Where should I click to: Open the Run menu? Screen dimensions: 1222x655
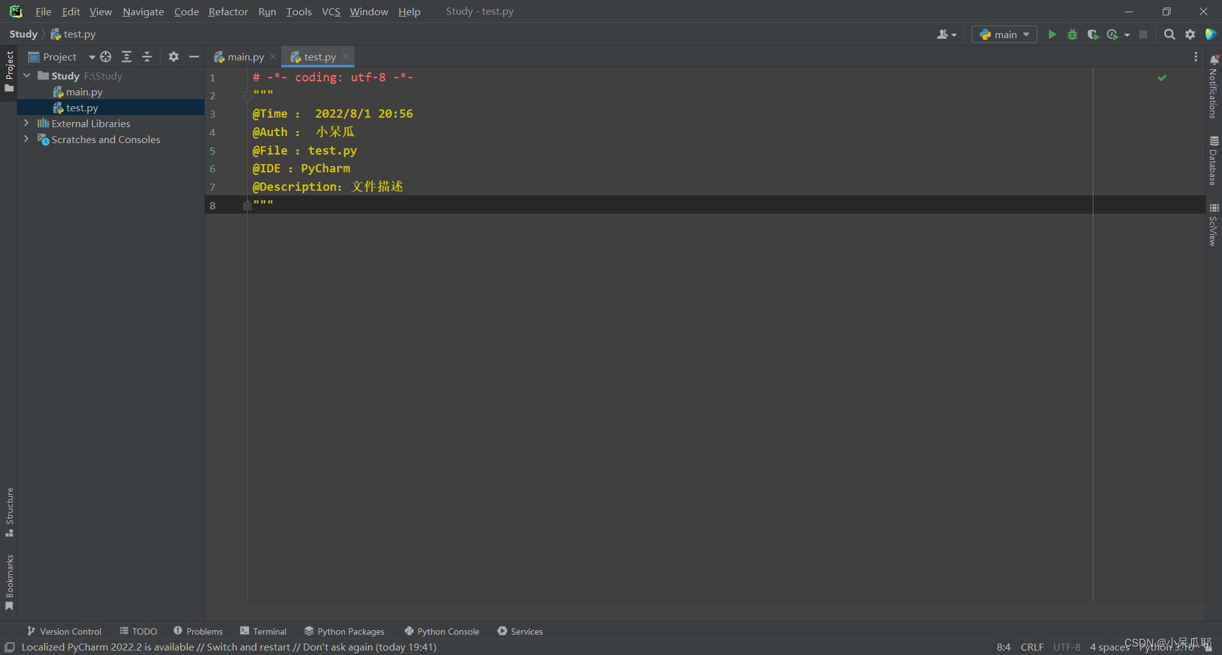pos(267,11)
